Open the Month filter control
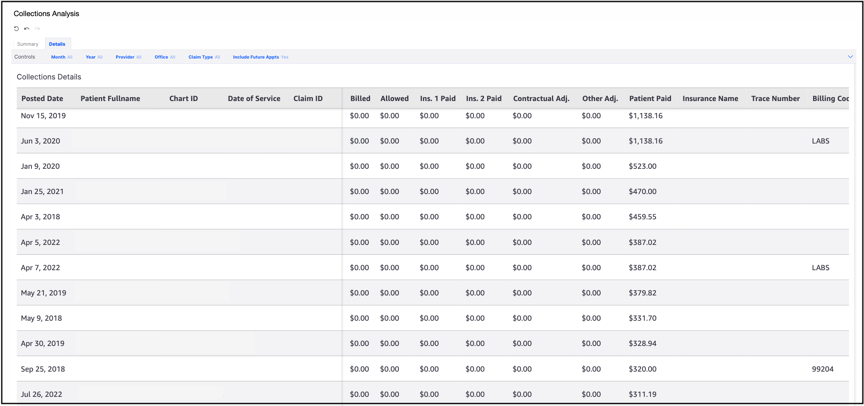Viewport: 864px width, 406px height. 62,57
